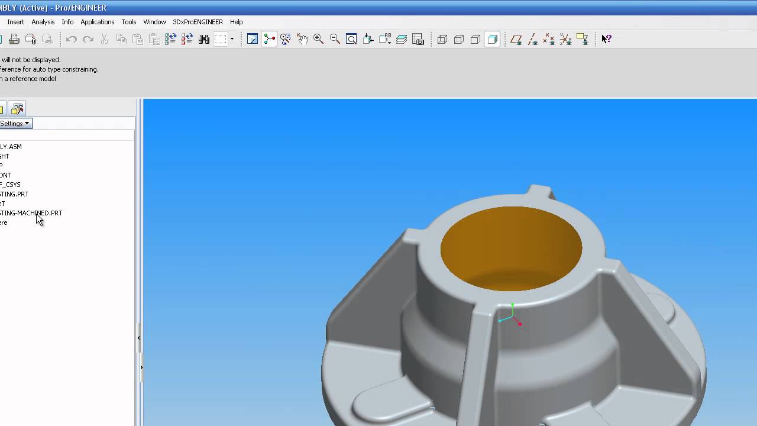Select STING-MACHINED.PRT in model tree

tap(31, 213)
